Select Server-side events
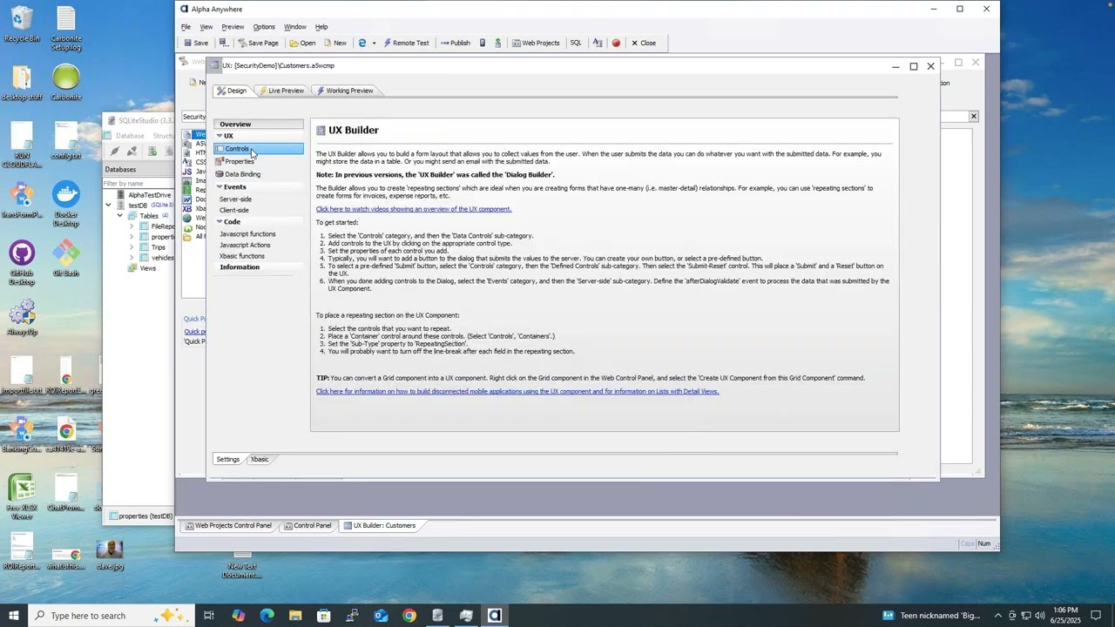The width and height of the screenshot is (1115, 627). point(235,199)
